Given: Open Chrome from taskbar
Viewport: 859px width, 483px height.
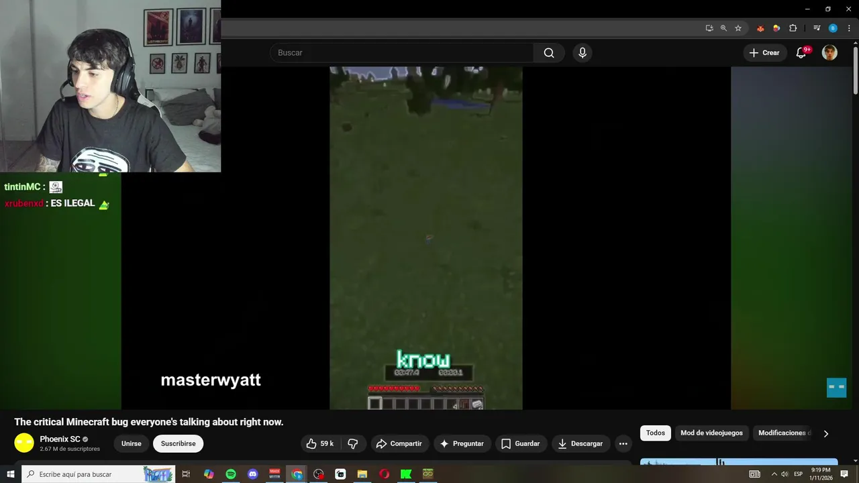Looking at the screenshot, I should click(x=297, y=474).
